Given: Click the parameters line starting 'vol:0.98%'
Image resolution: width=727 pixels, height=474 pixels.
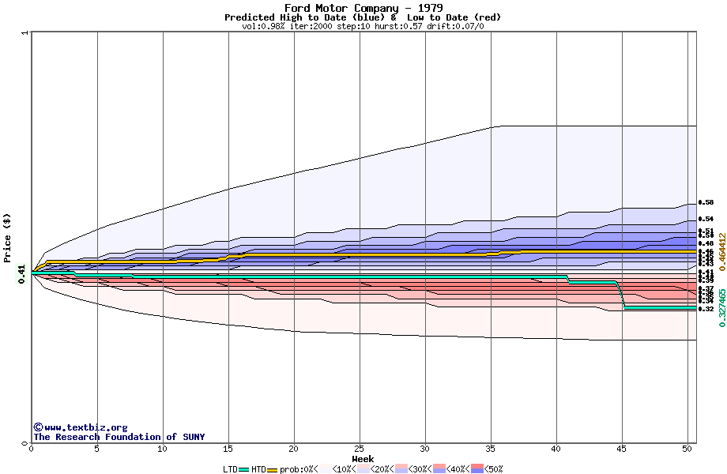Looking at the screenshot, I should pos(363,26).
